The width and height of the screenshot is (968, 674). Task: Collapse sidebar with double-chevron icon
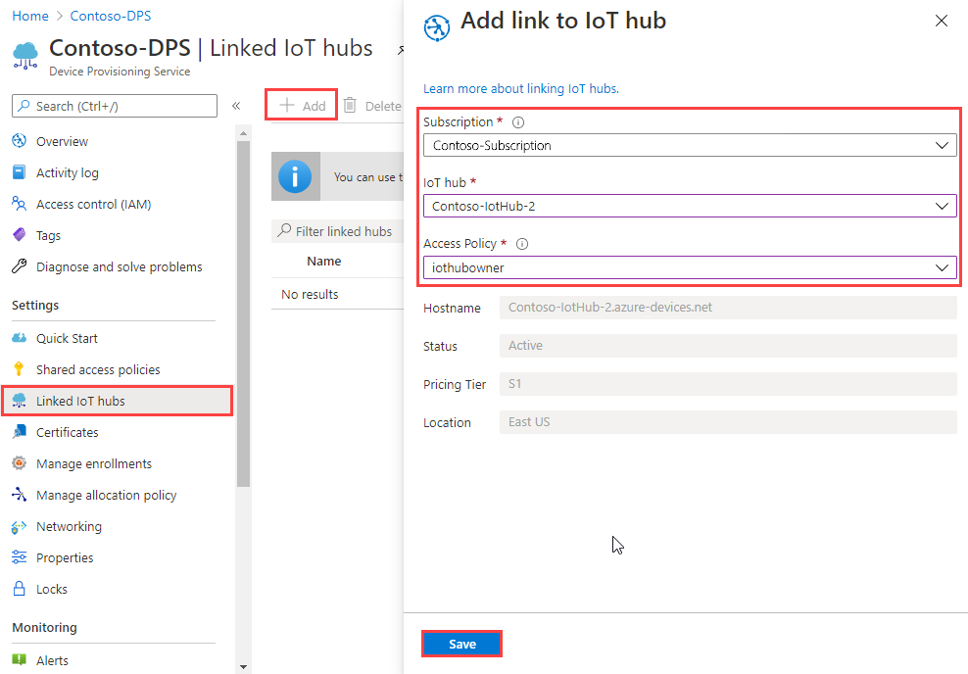click(x=236, y=106)
